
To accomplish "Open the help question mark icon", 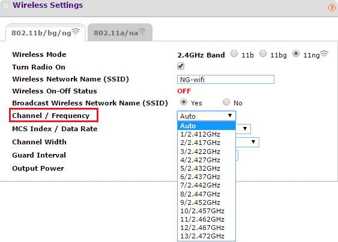I will pos(332,8).
